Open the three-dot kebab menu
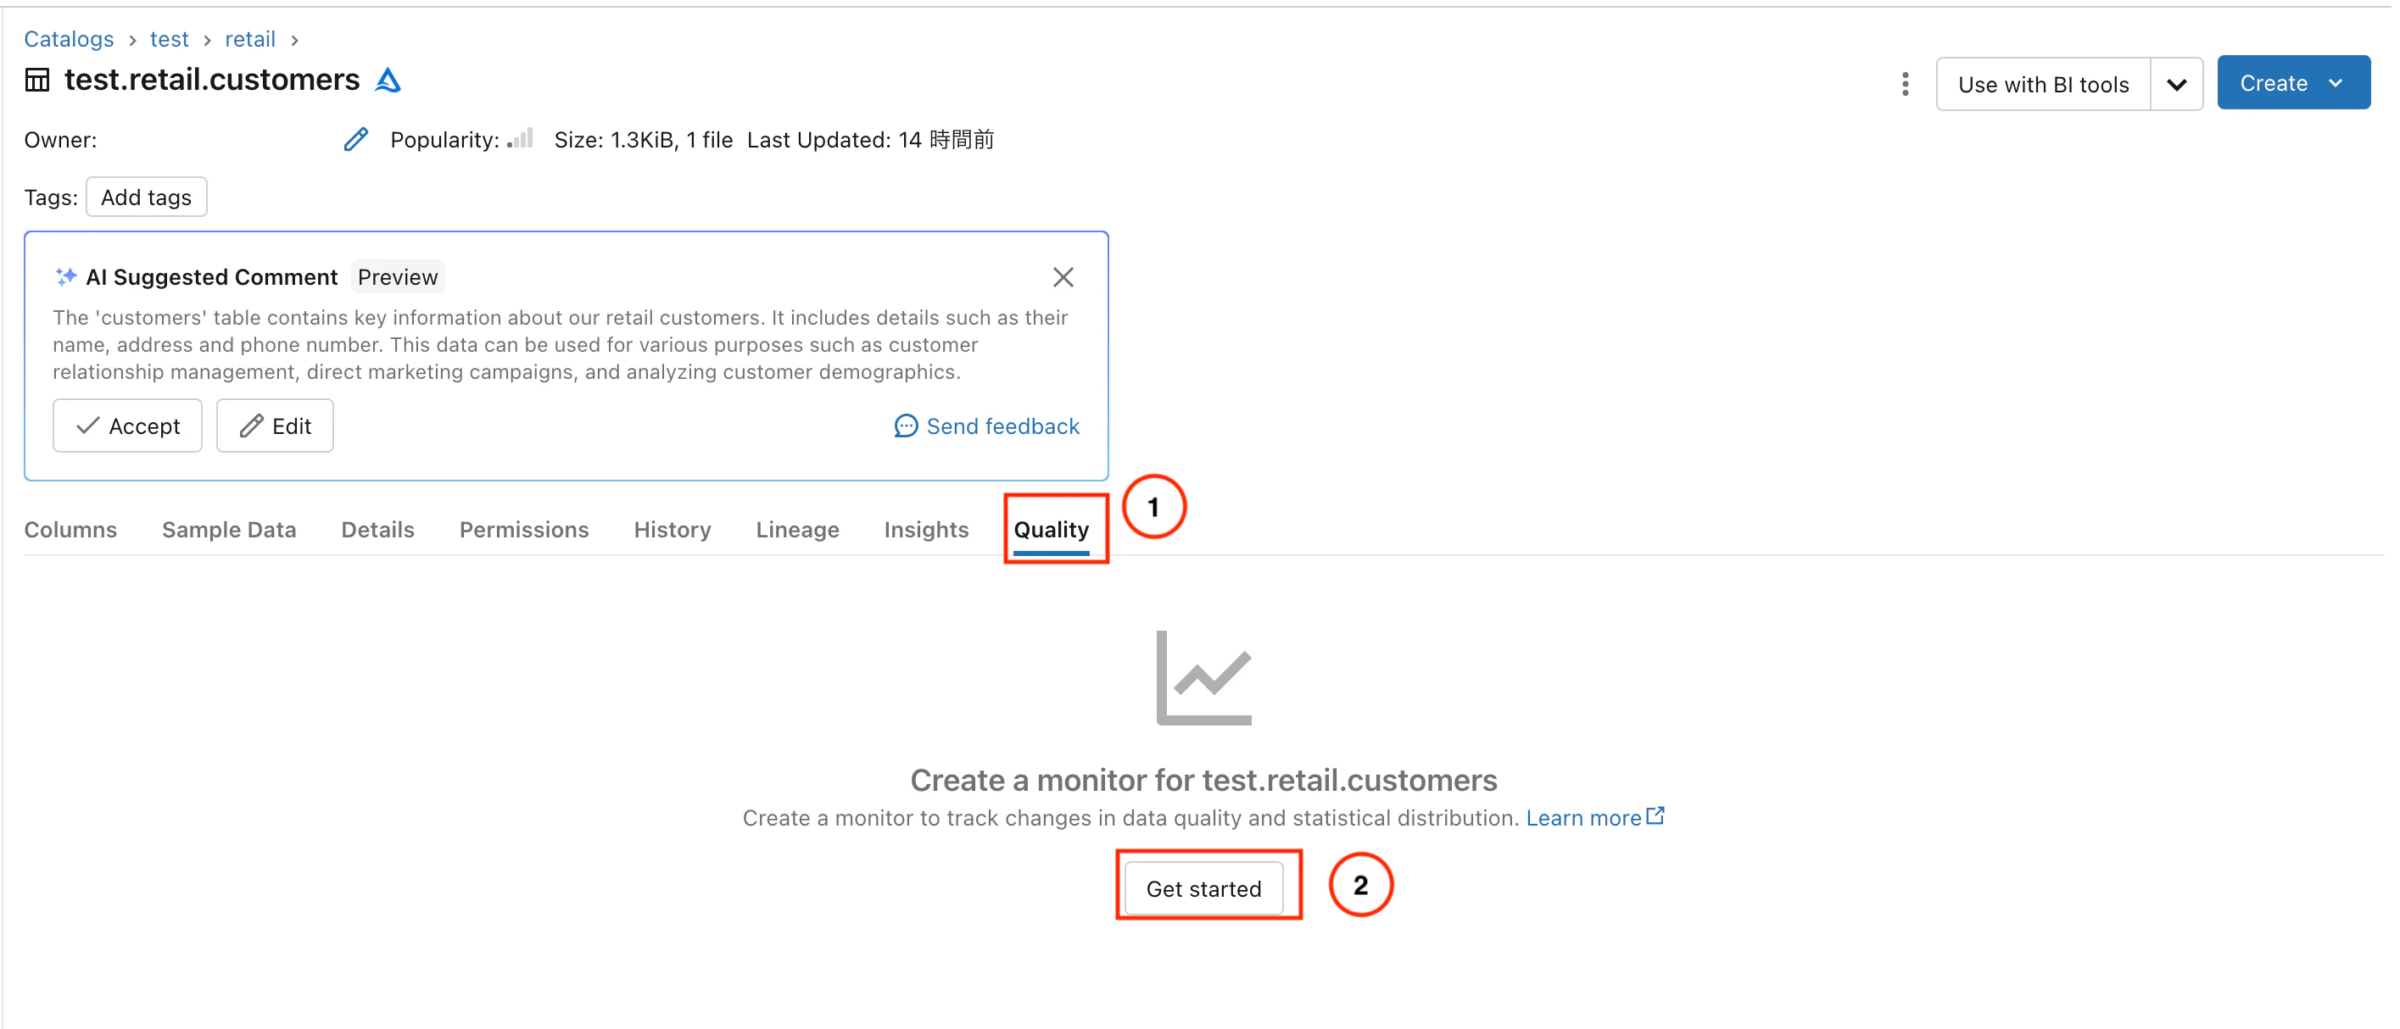 (x=1905, y=84)
